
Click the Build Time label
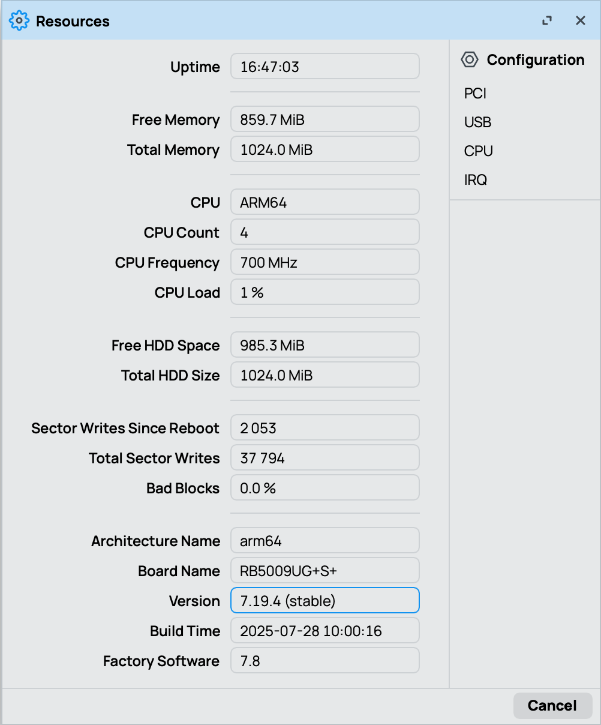(185, 631)
